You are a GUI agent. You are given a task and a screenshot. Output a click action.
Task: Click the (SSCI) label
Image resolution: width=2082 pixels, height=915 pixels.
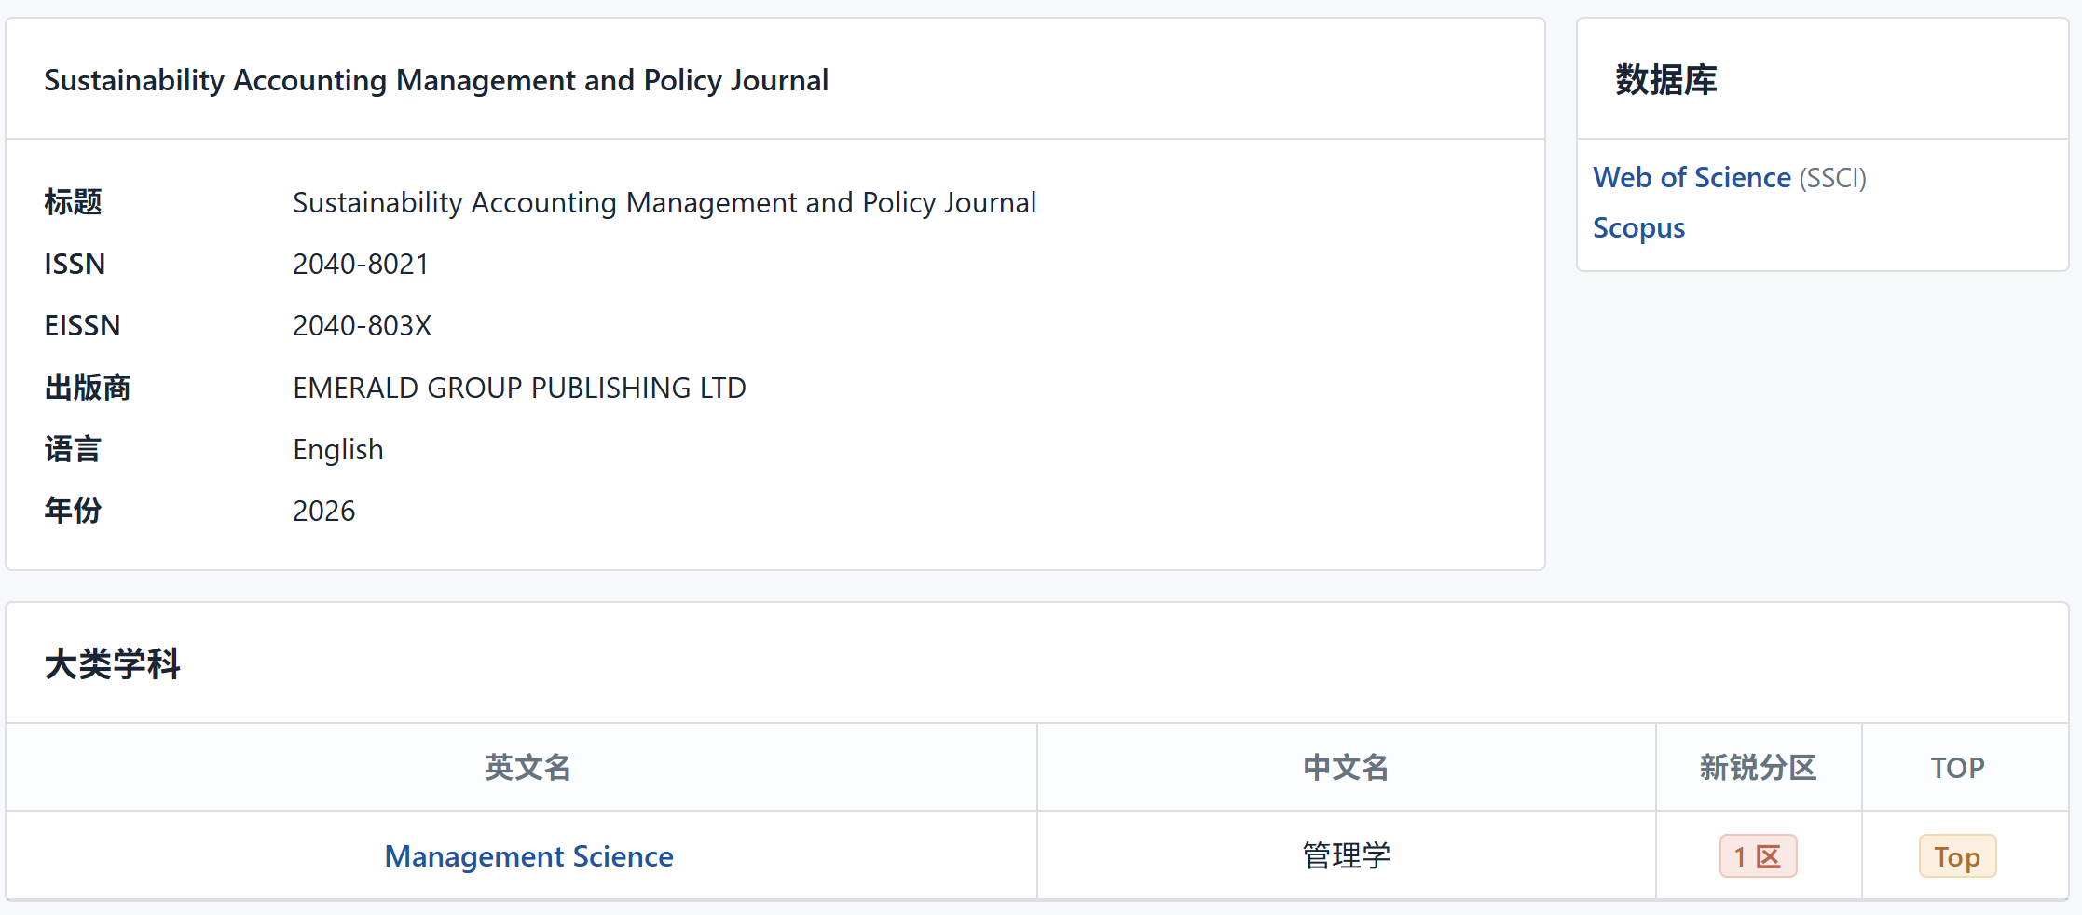pos(1832,178)
